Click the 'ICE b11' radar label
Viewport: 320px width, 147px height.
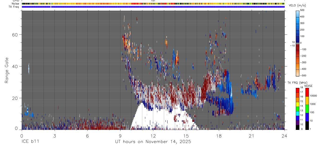pos(30,142)
